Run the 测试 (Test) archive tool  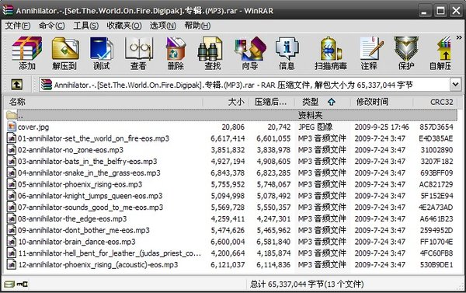click(x=102, y=53)
